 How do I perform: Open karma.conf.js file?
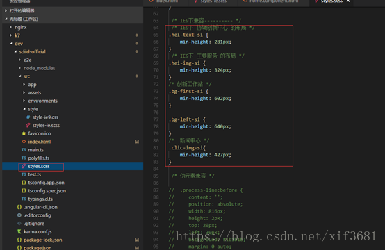(x=38, y=232)
